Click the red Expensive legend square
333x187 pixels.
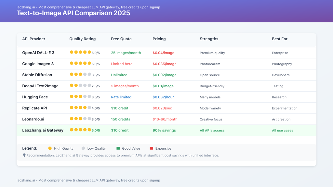click(152, 148)
